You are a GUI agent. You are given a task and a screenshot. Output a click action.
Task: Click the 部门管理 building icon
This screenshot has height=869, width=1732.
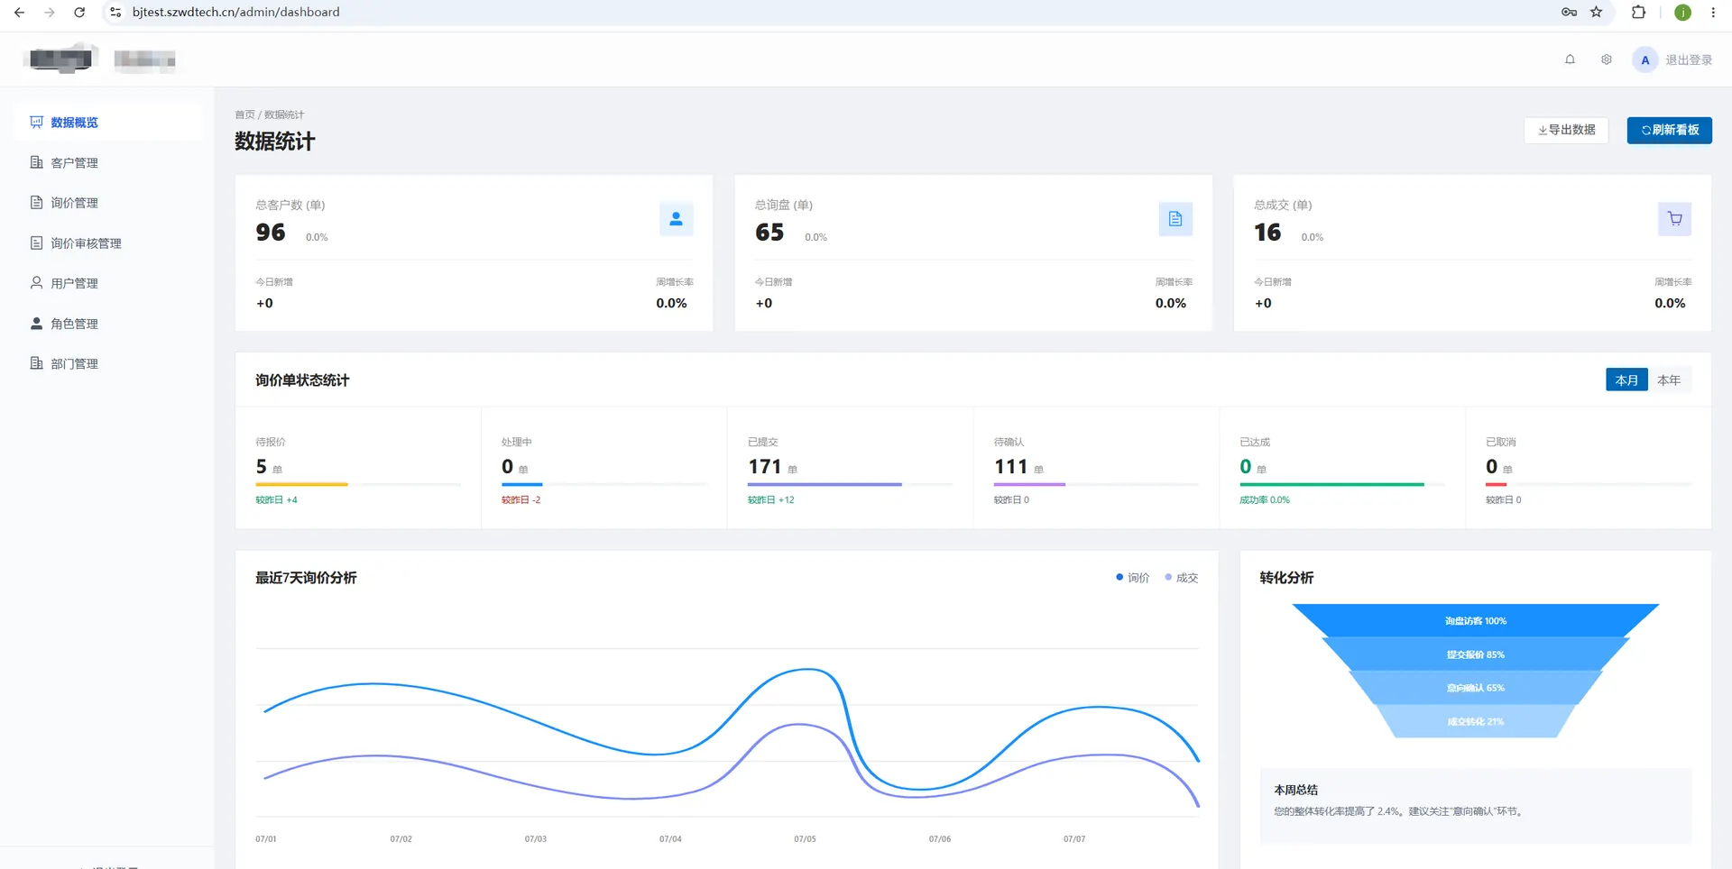point(36,363)
